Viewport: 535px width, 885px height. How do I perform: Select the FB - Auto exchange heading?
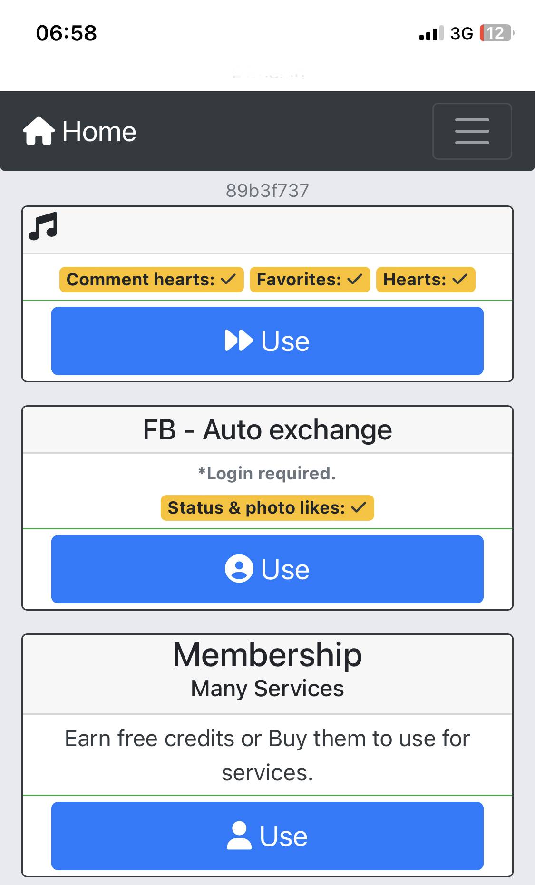click(x=267, y=430)
